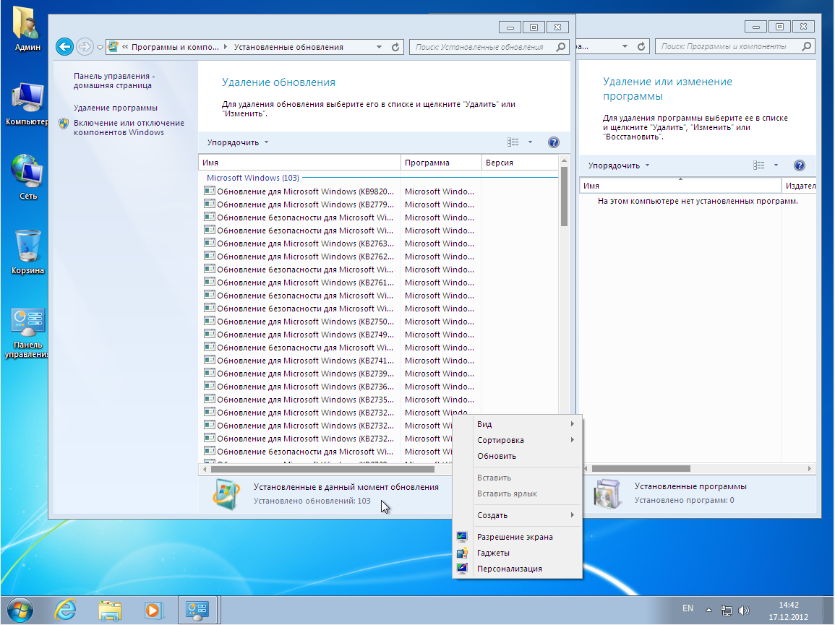
Task: Open Упорядочить menu in Programs window
Action: click(619, 165)
